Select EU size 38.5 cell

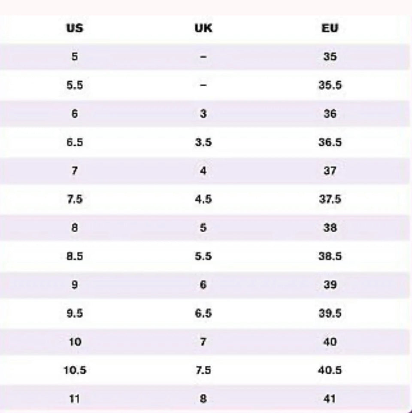pos(330,256)
